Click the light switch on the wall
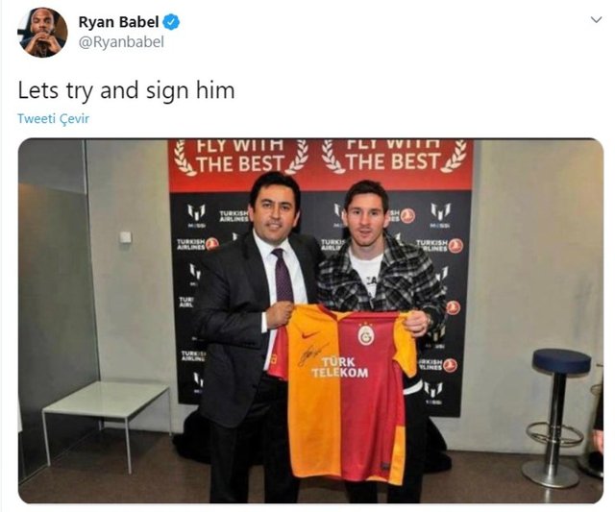Viewport: 615px width, 512px height. (126, 237)
